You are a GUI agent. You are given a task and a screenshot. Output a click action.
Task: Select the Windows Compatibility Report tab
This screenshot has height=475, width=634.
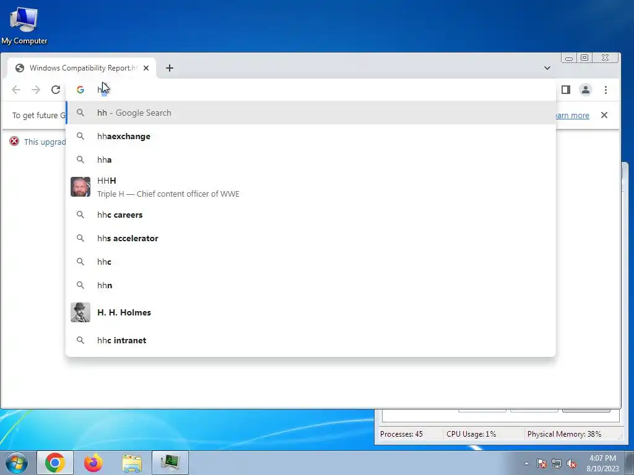(81, 68)
